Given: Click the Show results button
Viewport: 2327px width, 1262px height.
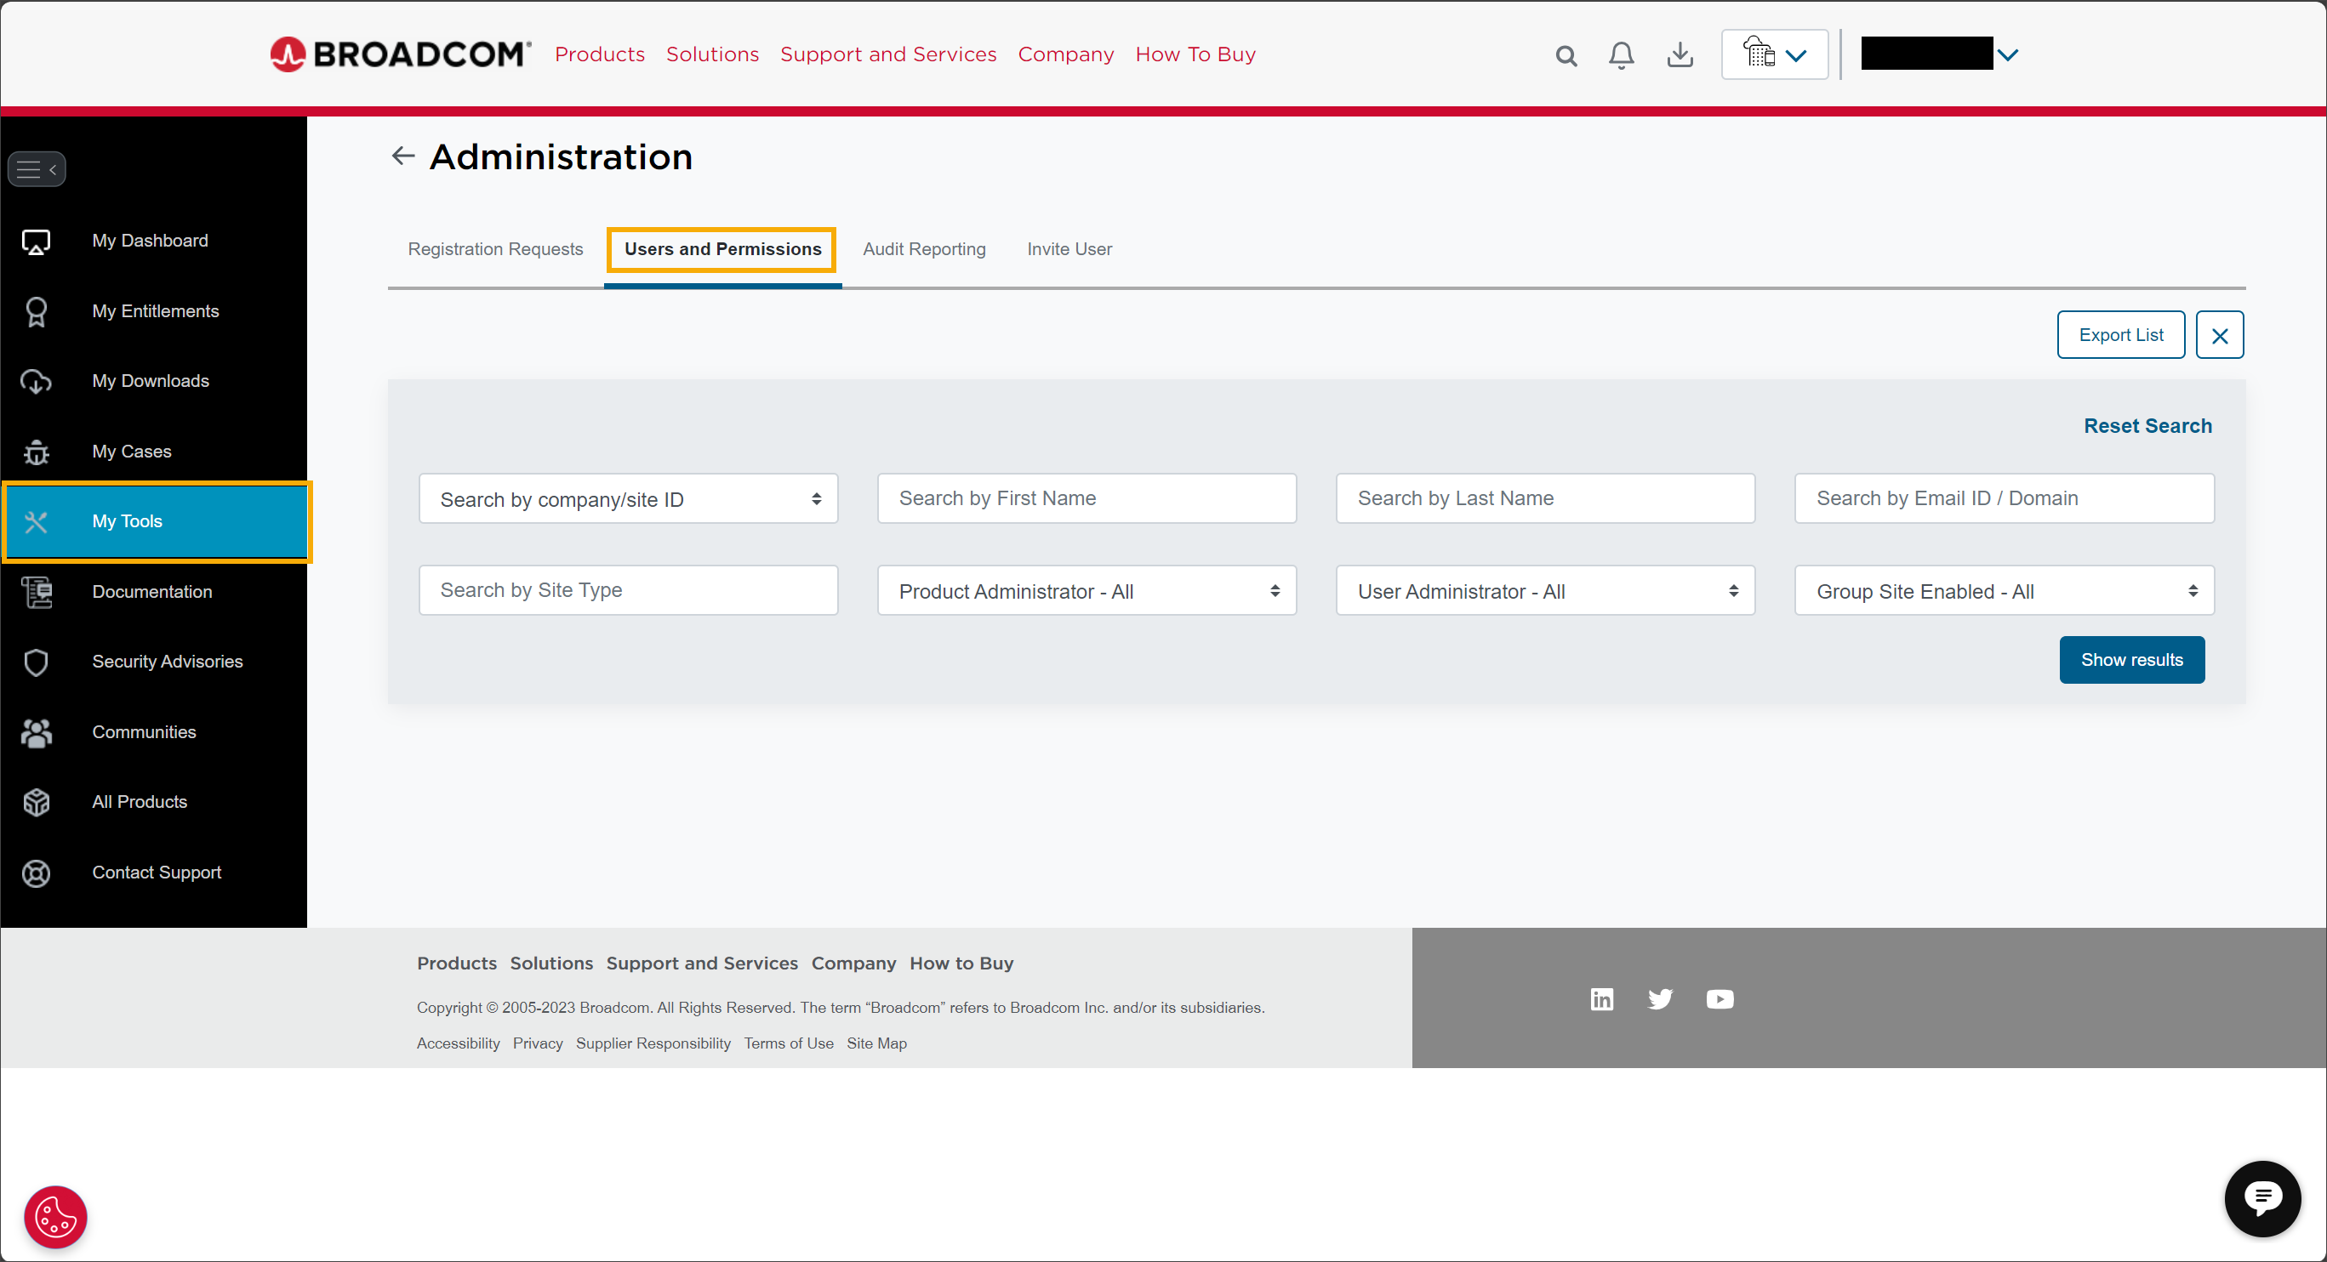Looking at the screenshot, I should [x=2131, y=660].
